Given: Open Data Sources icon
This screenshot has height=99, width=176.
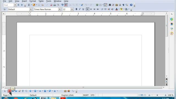Looking at the screenshot, I should (x=120, y=5).
